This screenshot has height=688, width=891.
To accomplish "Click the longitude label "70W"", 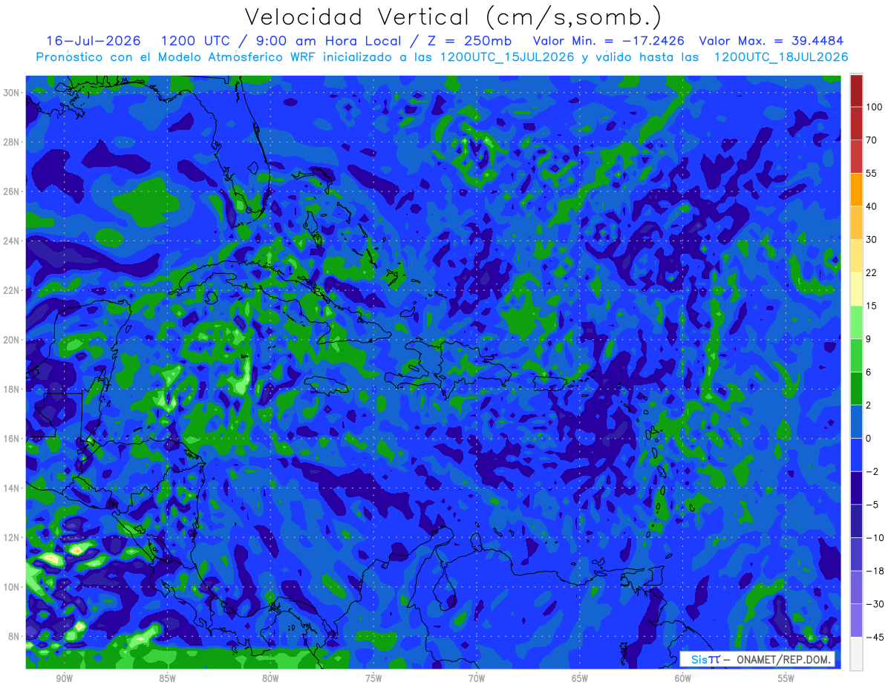I will click(x=477, y=678).
